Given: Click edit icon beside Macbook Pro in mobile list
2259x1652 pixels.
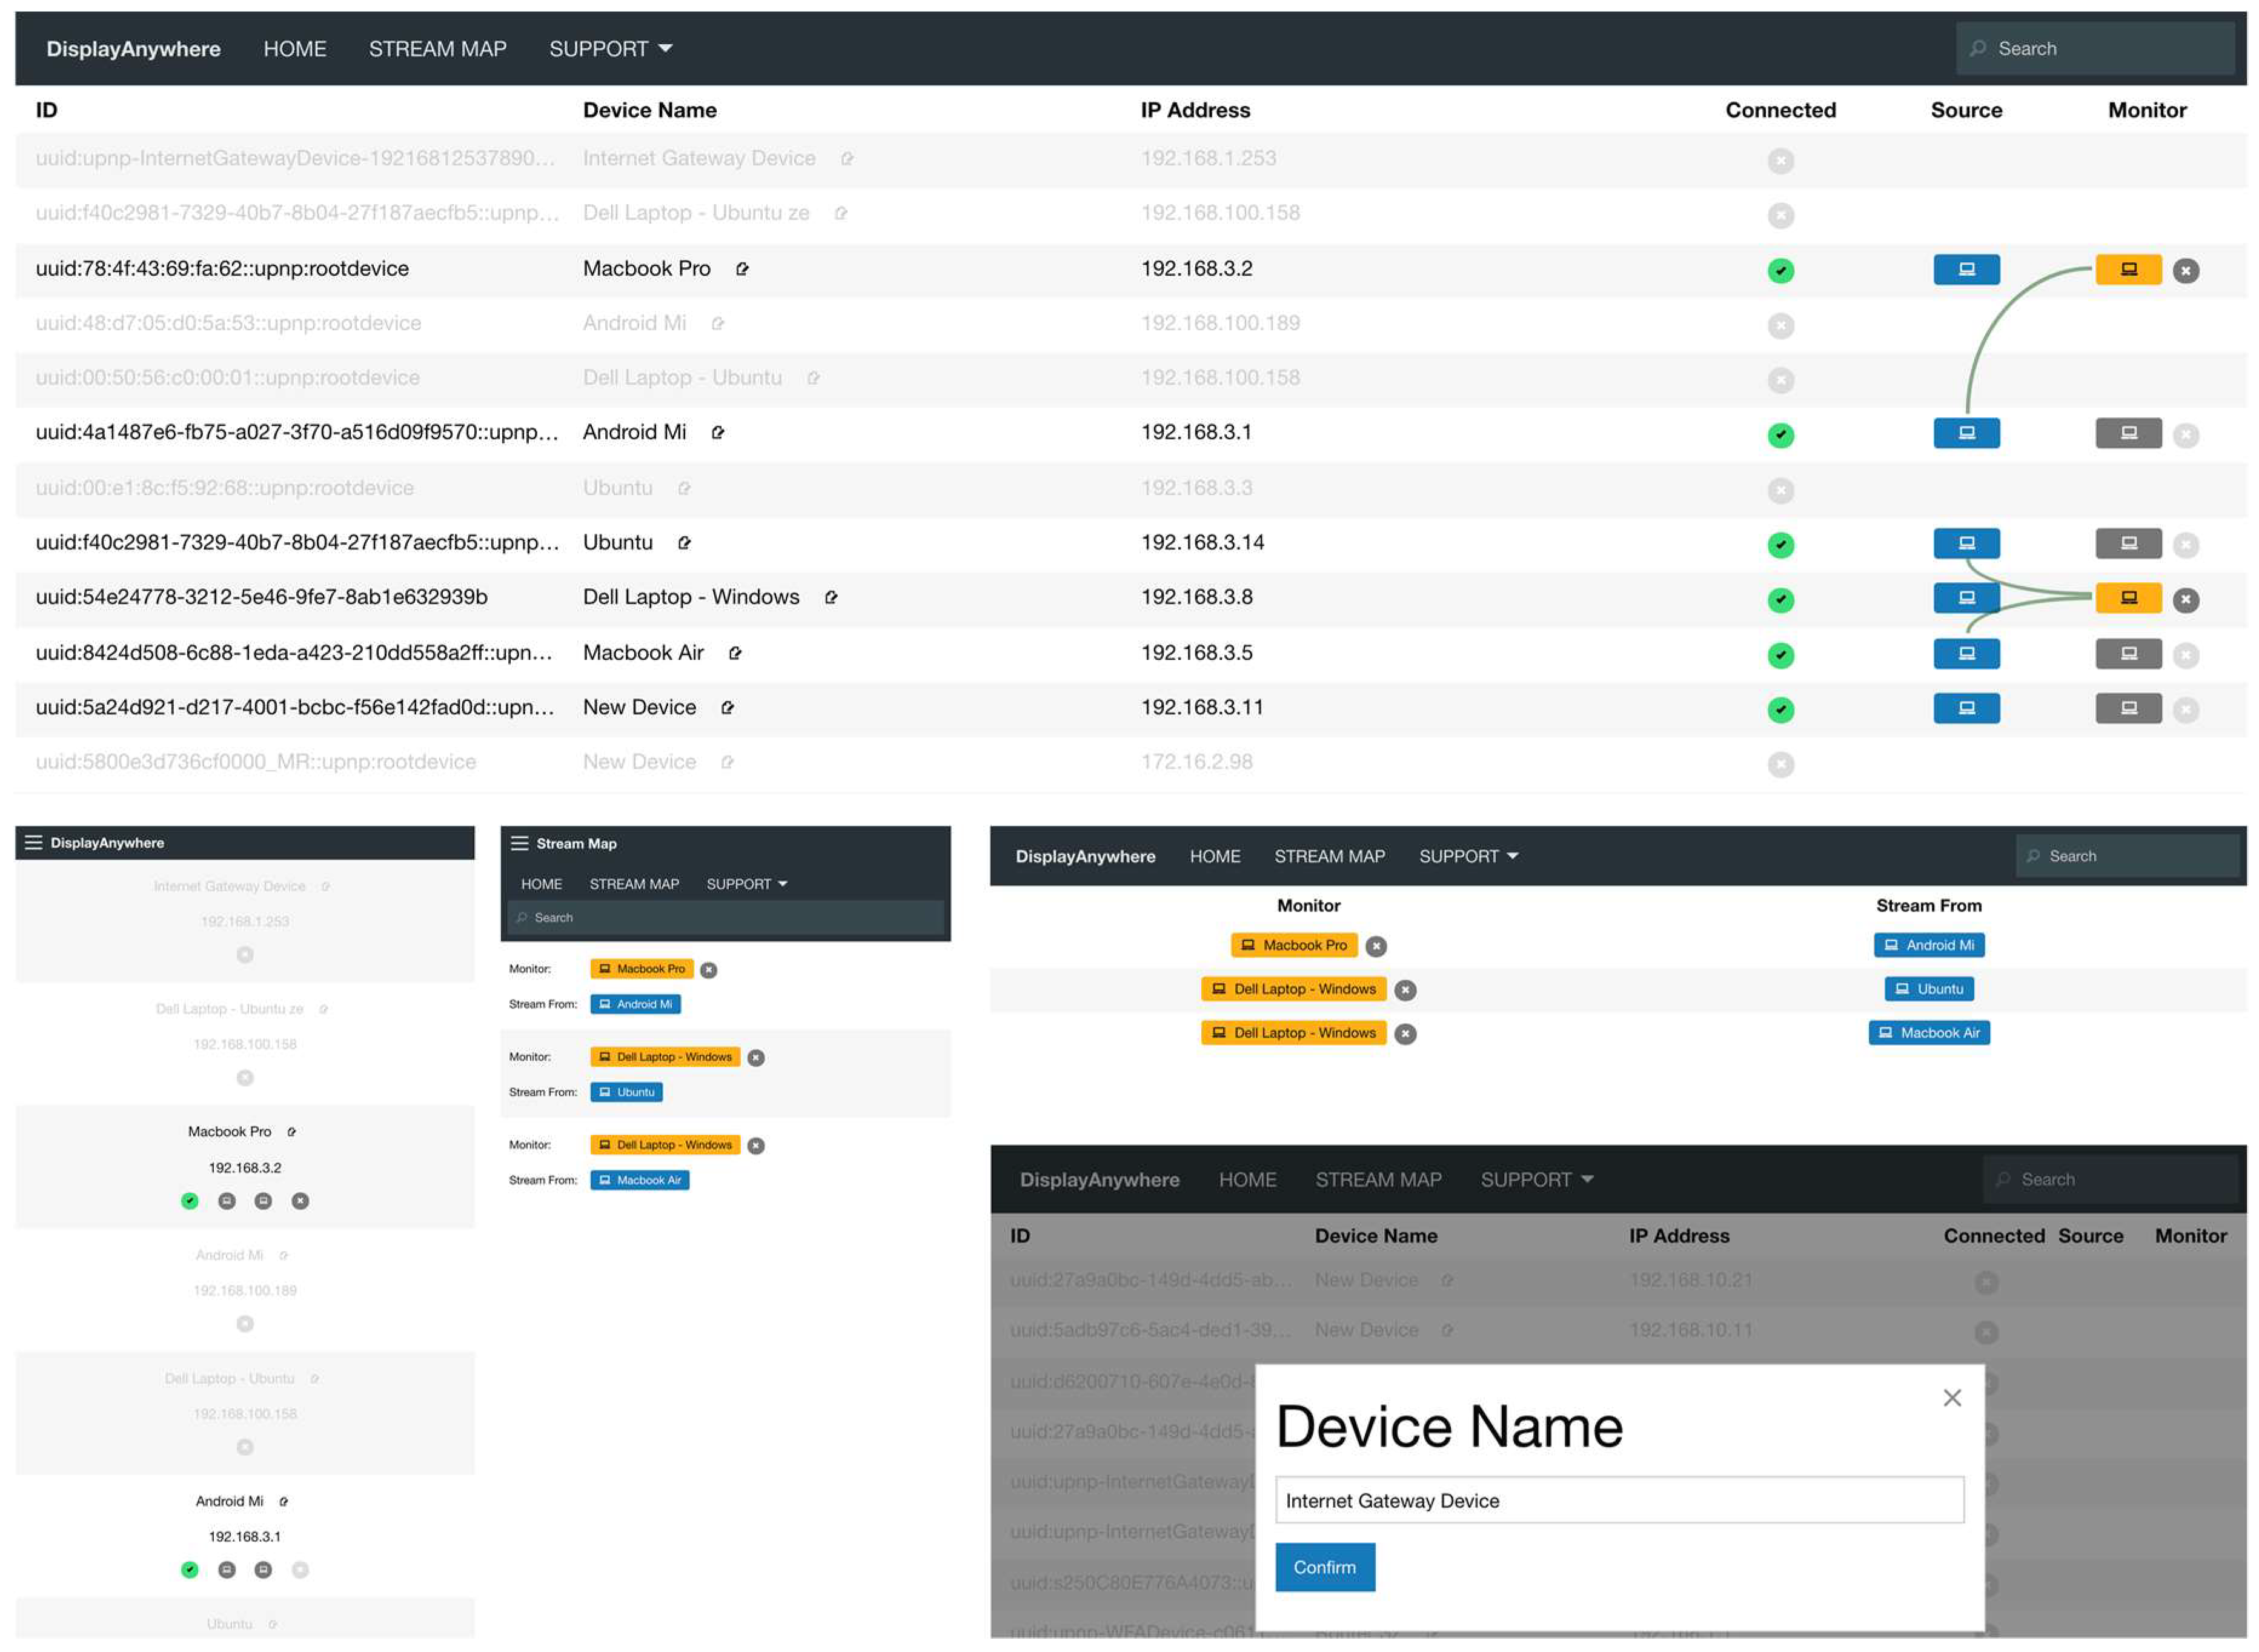Looking at the screenshot, I should (291, 1132).
